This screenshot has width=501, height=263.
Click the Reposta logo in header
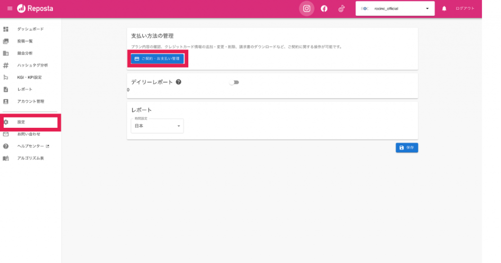pos(35,9)
